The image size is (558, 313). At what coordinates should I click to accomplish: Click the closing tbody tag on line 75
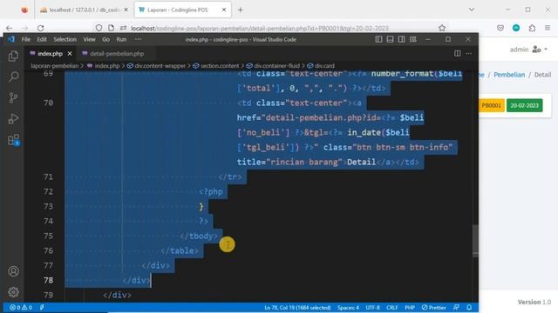(199, 236)
